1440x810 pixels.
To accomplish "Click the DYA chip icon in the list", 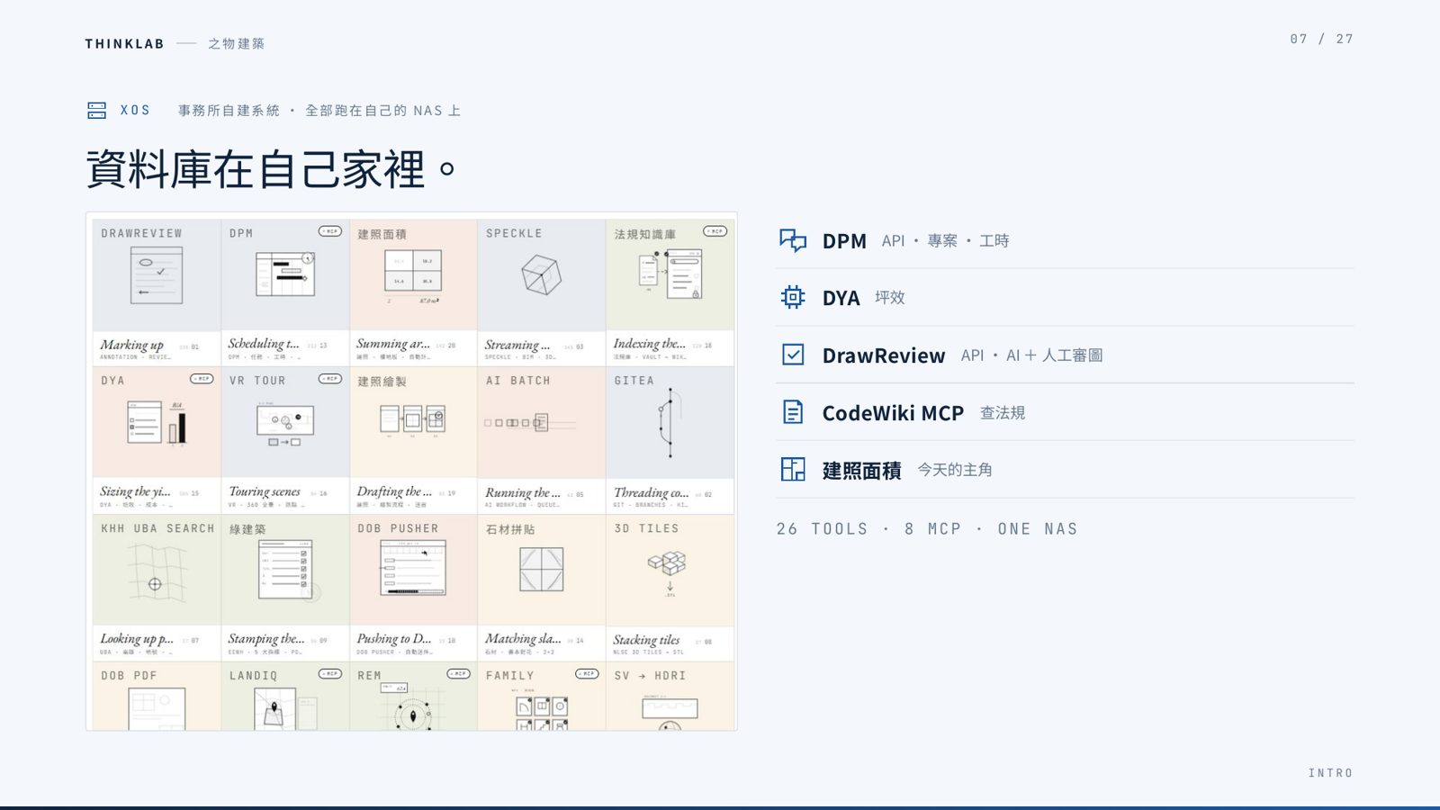I will (x=793, y=297).
